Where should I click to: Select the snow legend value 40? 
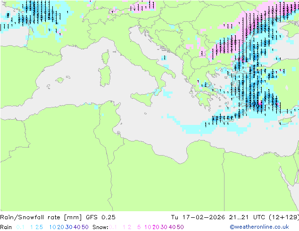tap(172, 227)
